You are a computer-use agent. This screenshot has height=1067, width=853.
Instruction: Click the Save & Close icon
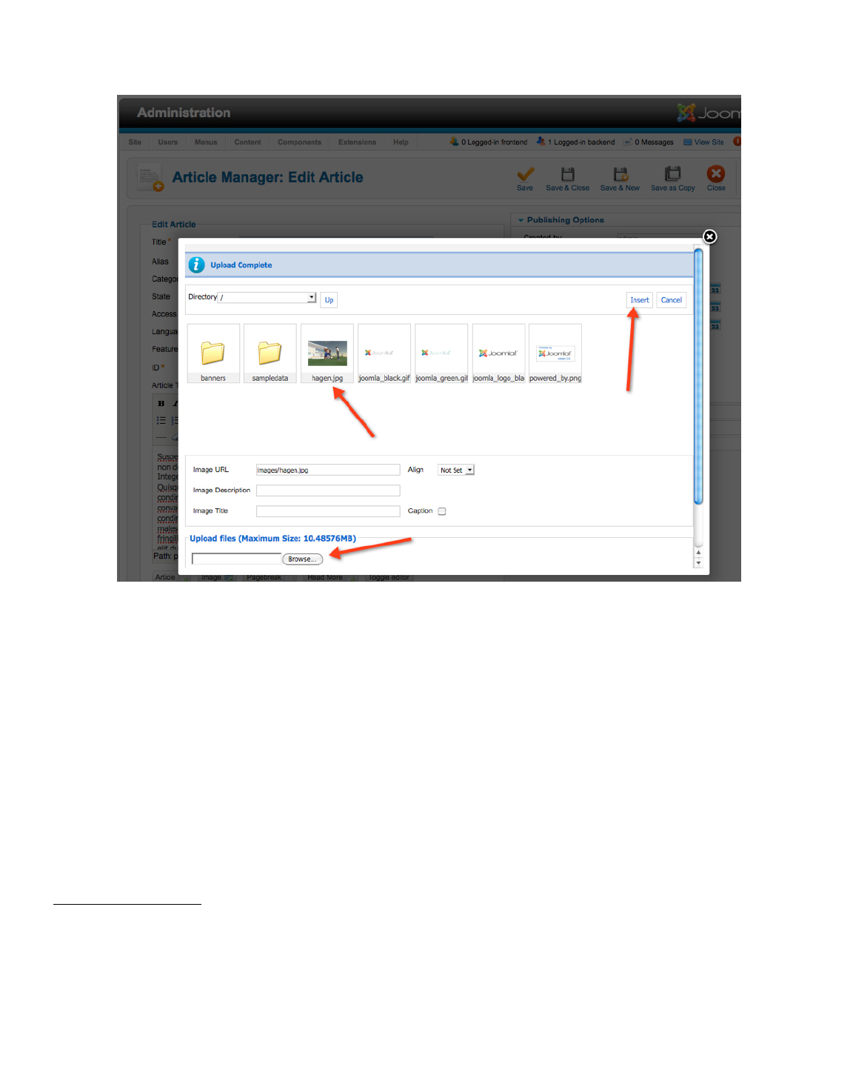[568, 174]
